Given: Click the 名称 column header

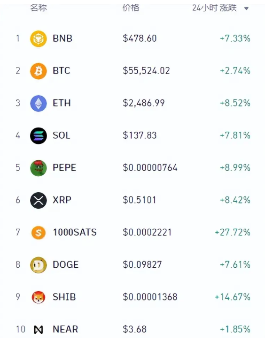Looking at the screenshot, I should click(x=39, y=8).
